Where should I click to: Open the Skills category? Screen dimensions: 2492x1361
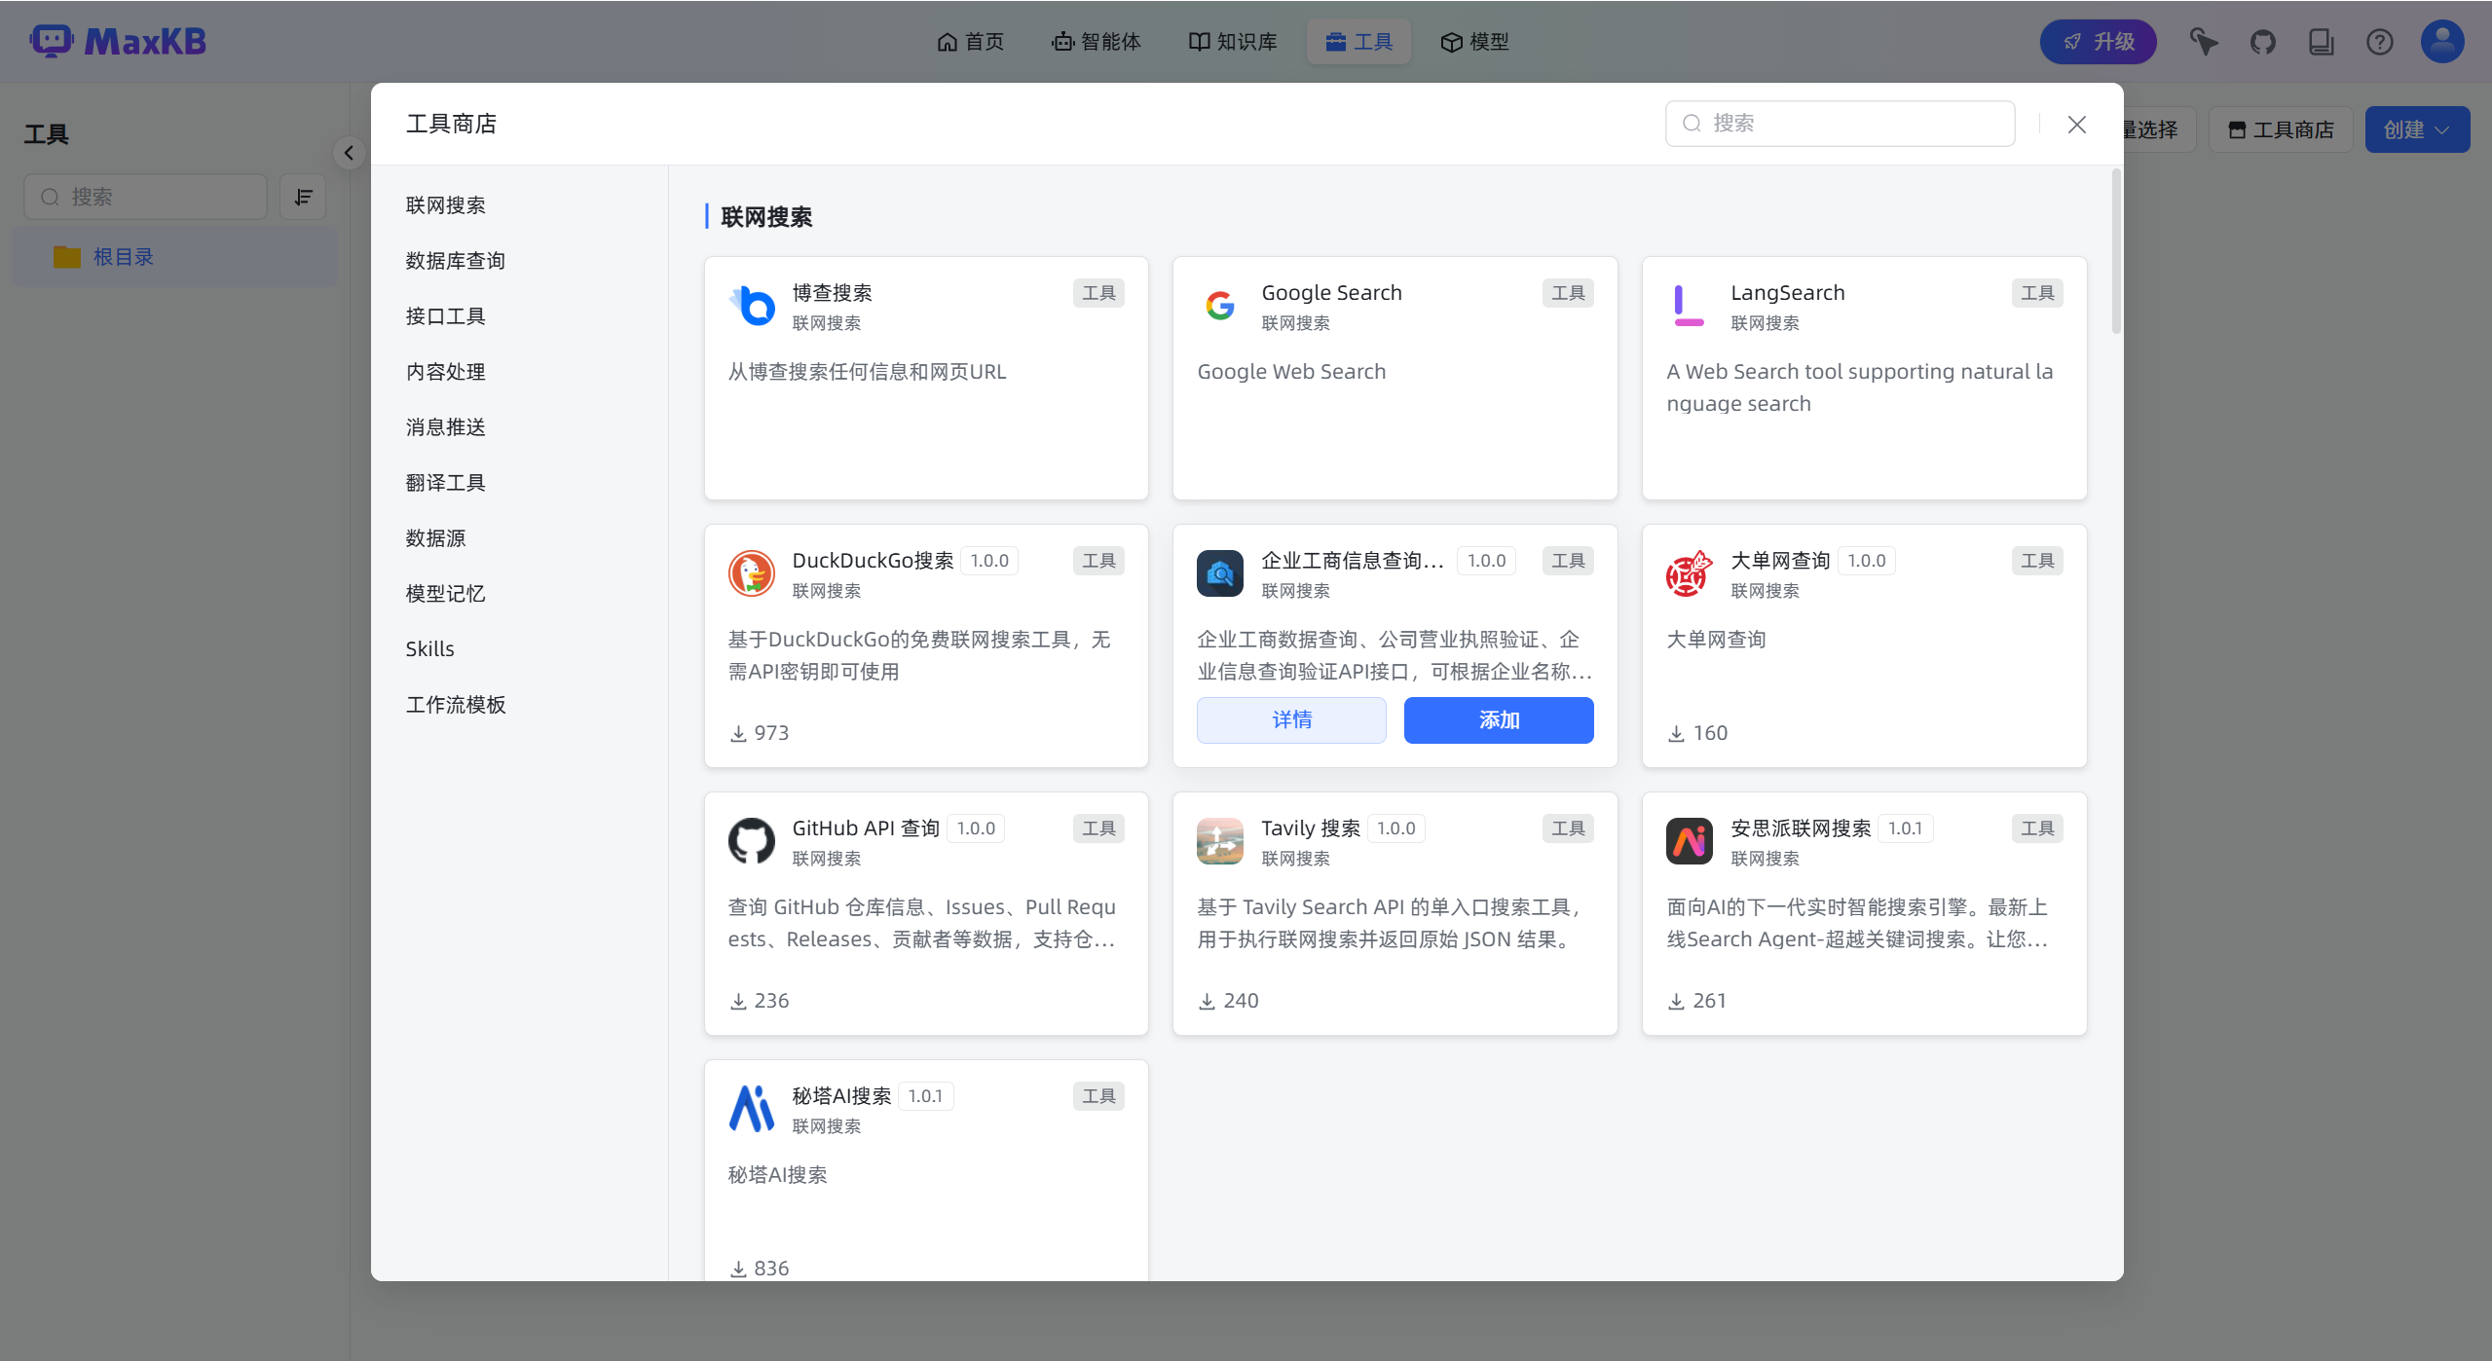coord(430,649)
